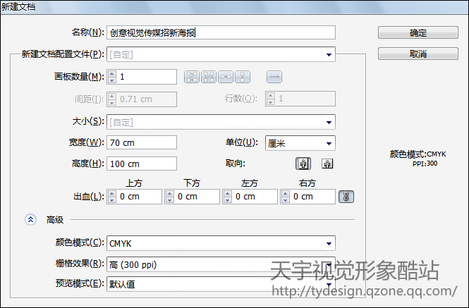Image resolution: width=469 pixels, height=308 pixels.
Task: Toggle the bleed link chain icon
Action: pos(346,197)
